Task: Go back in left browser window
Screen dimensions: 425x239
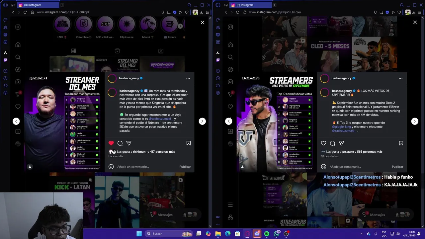Action: 13,12
